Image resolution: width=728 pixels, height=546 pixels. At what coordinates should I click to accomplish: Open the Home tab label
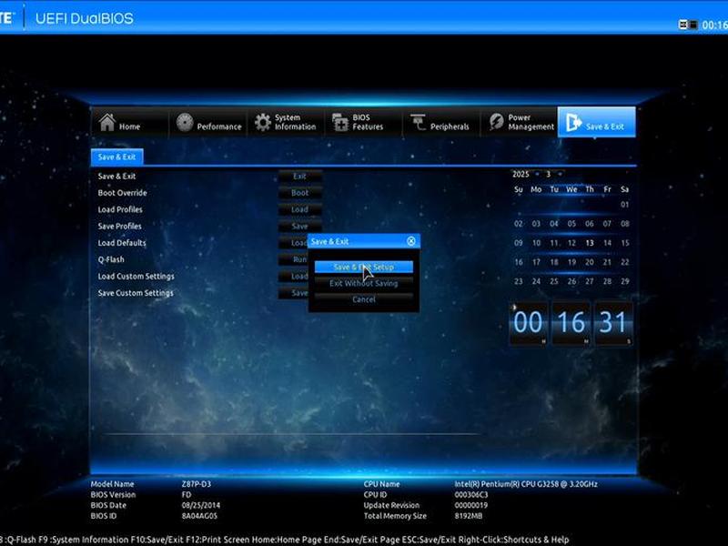pyautogui.click(x=129, y=126)
